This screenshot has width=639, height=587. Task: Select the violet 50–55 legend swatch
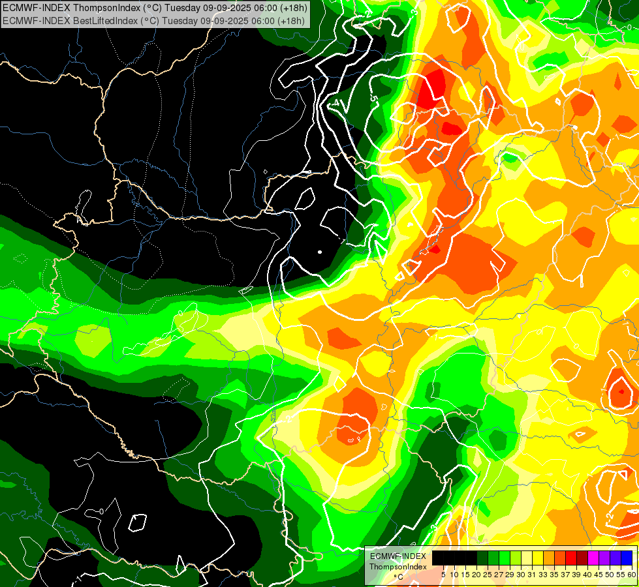pos(616,558)
